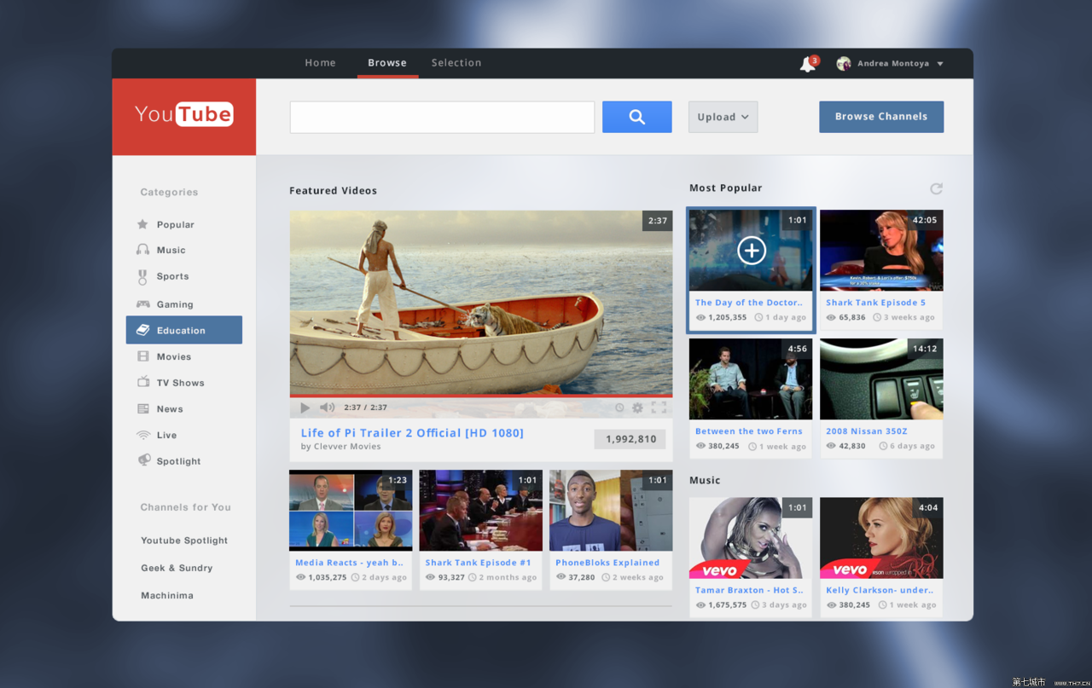This screenshot has width=1092, height=688.
Task: Mute the video player volume
Action: 327,408
